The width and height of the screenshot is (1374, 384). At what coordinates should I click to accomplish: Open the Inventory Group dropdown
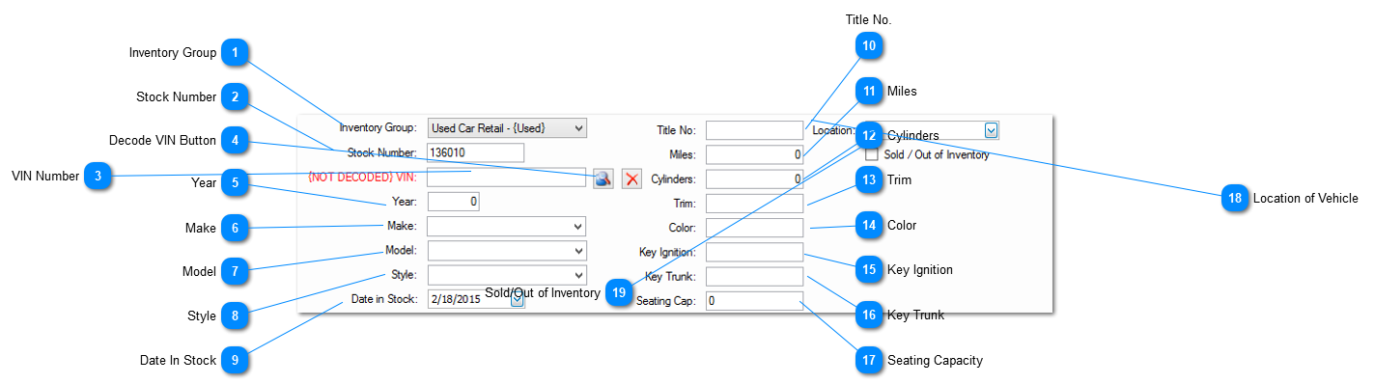click(506, 127)
